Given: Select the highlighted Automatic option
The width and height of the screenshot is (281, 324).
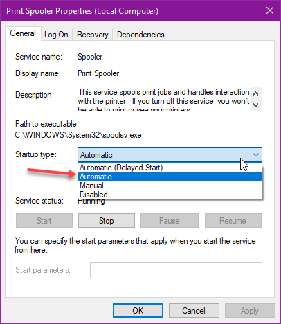Looking at the screenshot, I should point(170,177).
